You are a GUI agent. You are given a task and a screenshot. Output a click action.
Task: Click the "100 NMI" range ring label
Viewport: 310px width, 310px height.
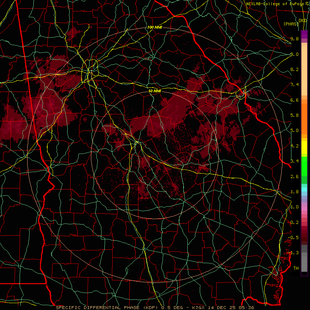[155, 27]
